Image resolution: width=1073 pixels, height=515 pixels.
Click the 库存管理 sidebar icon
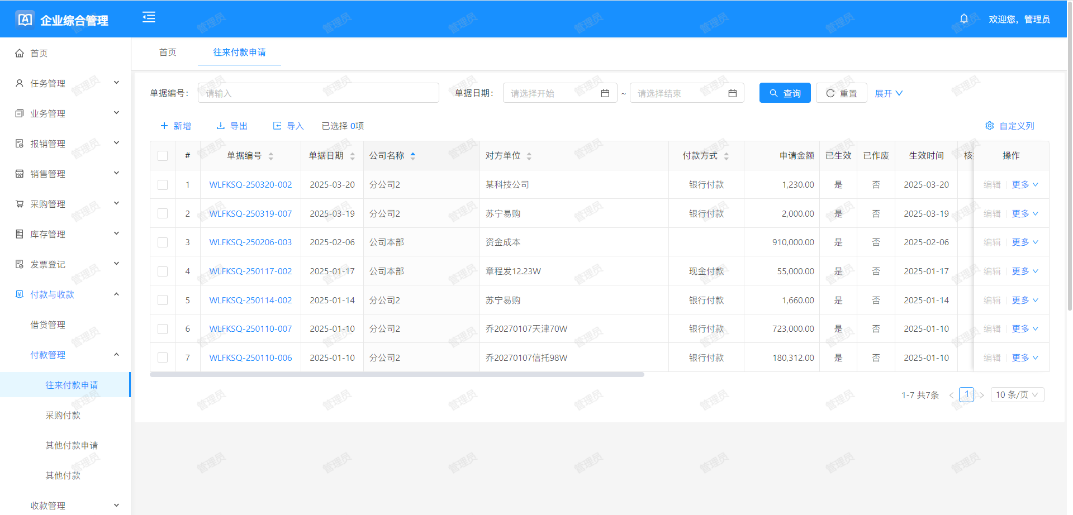click(x=20, y=234)
